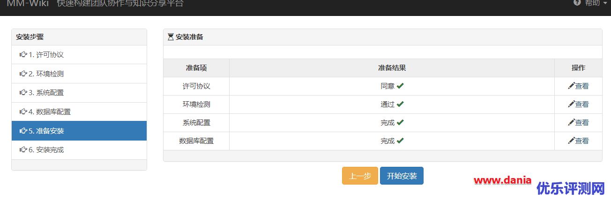Go to step 4. 数据库配置

coord(79,112)
